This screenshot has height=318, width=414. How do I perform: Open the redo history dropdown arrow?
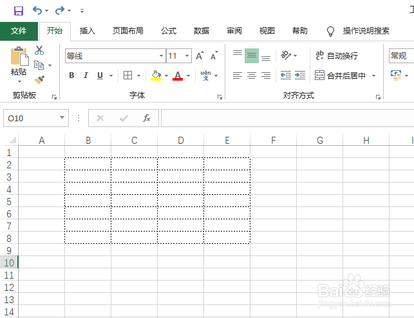[x=69, y=11]
